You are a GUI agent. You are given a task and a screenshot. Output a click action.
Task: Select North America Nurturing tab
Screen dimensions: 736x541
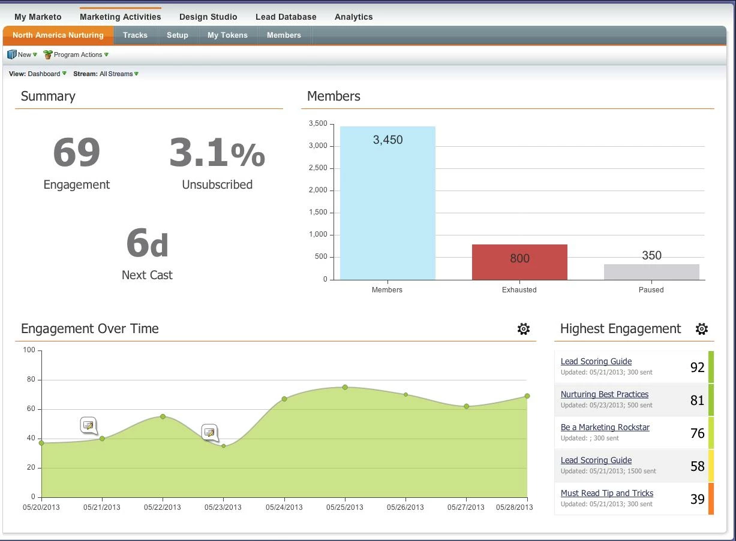click(58, 35)
